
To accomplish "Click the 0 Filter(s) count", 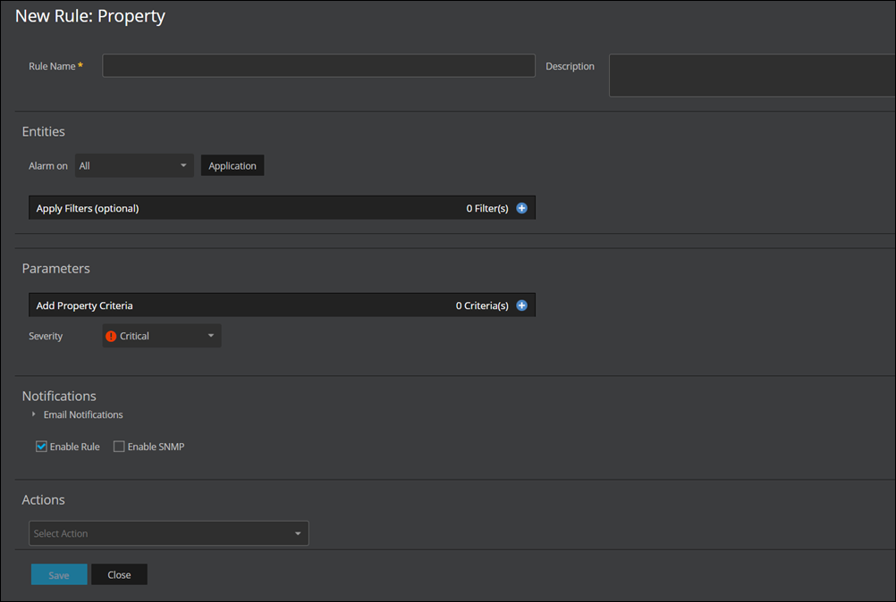I will [486, 208].
